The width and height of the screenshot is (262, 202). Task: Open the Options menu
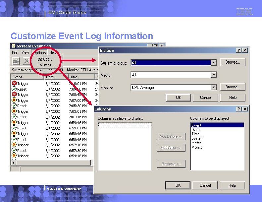[39, 52]
